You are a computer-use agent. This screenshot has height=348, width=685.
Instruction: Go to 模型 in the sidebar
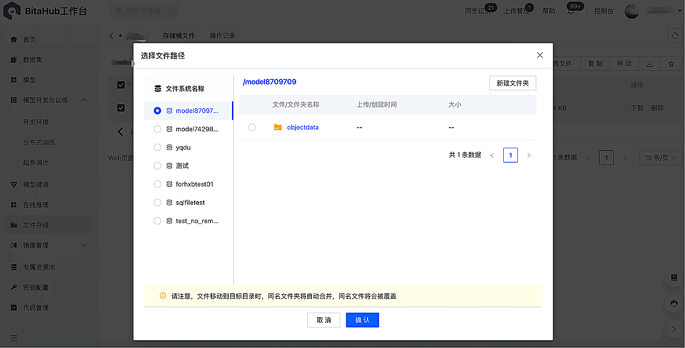[29, 80]
